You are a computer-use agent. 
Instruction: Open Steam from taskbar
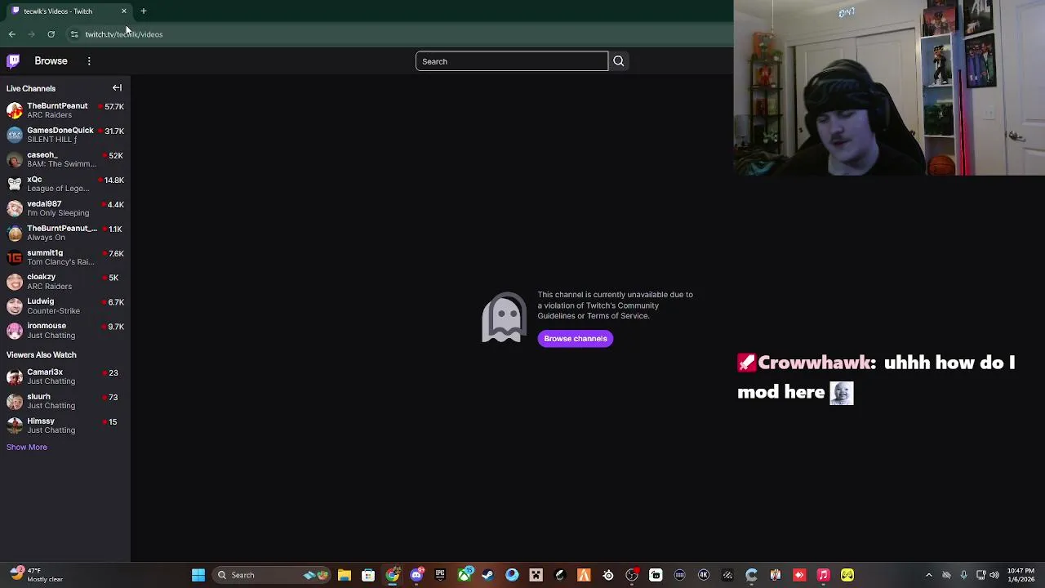(x=488, y=575)
